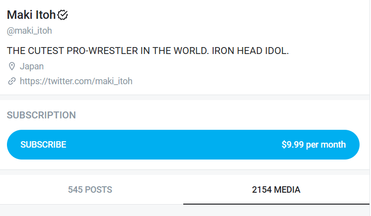Click the chain link icon

[x=12, y=81]
